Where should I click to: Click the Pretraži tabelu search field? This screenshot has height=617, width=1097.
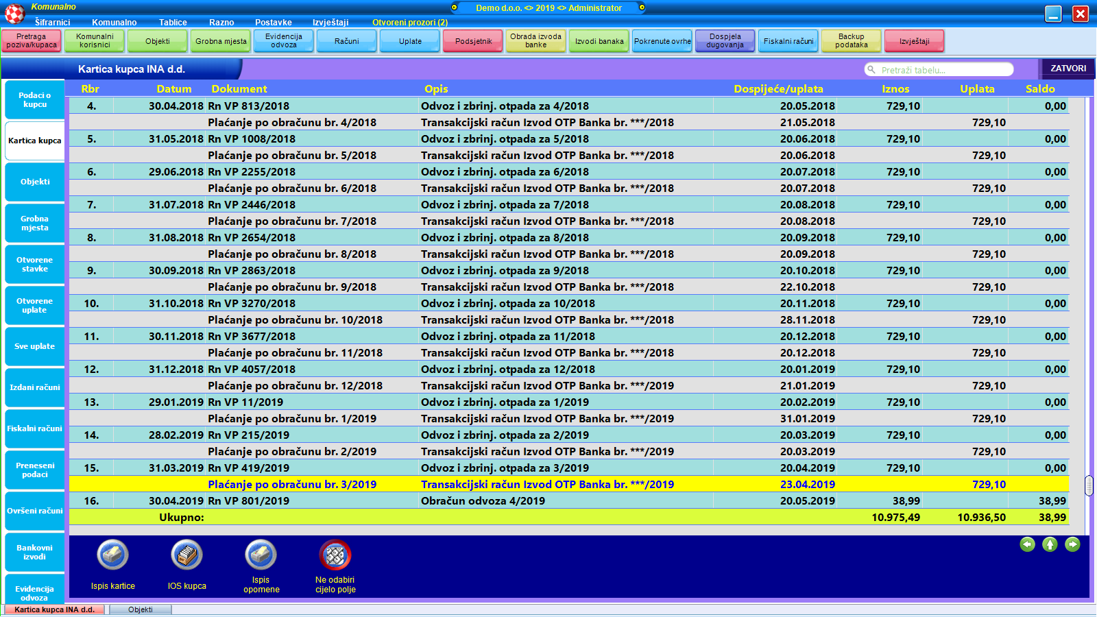coord(943,70)
